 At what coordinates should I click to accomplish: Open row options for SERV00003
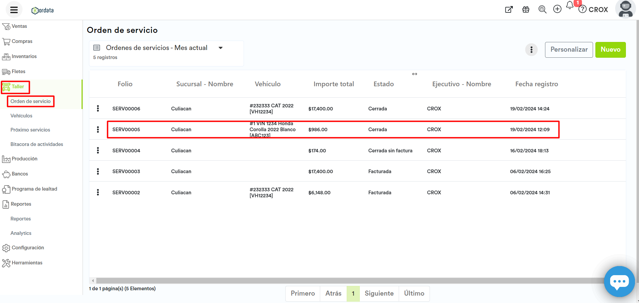(98, 171)
